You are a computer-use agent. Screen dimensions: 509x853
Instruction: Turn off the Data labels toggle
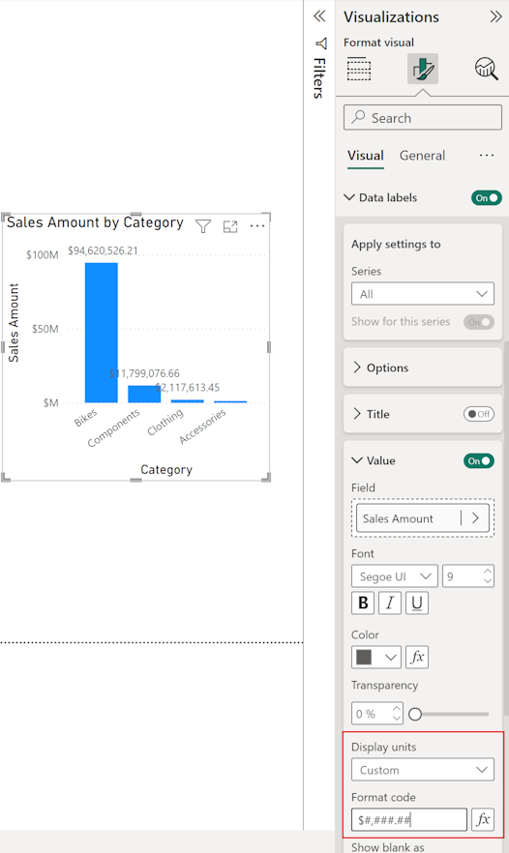coord(486,198)
